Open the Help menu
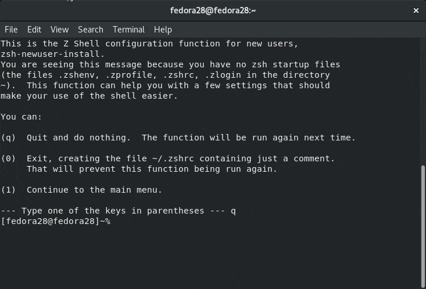This screenshot has width=426, height=289. pyautogui.click(x=163, y=30)
